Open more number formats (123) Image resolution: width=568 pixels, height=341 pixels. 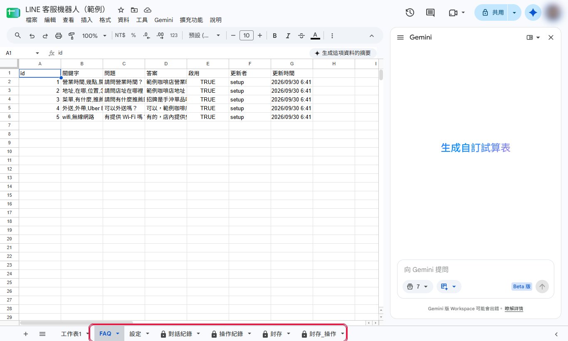click(174, 35)
